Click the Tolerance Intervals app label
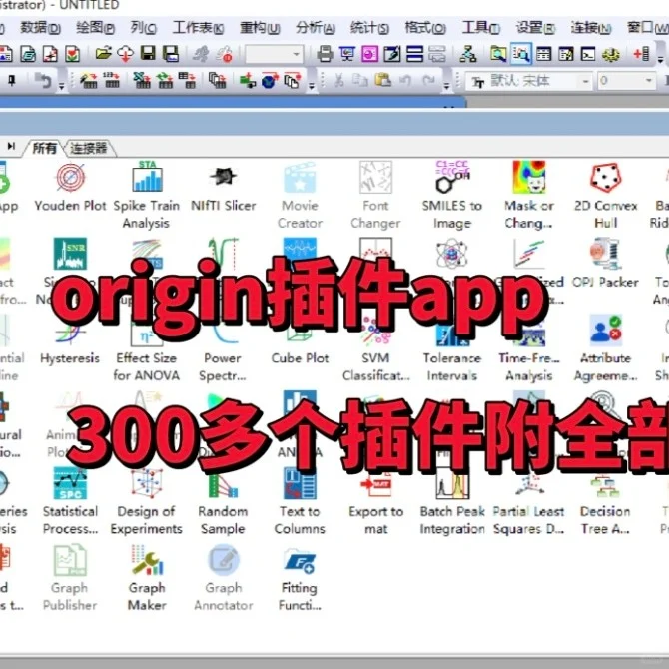The width and height of the screenshot is (669, 669). click(452, 366)
